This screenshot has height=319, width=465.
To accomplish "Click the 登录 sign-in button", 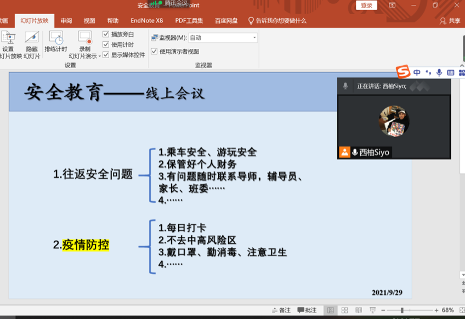I will (x=366, y=5).
